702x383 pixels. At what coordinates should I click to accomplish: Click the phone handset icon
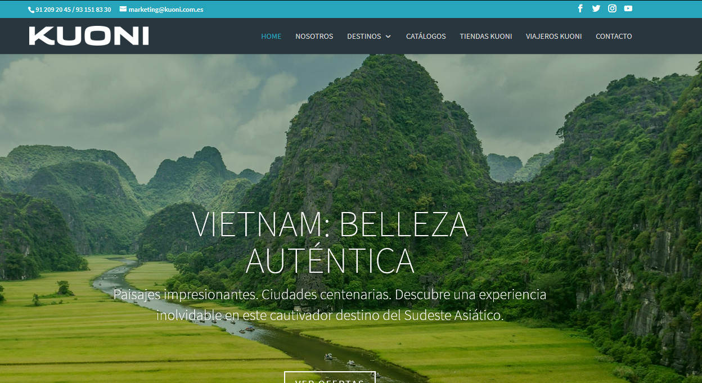pos(31,10)
